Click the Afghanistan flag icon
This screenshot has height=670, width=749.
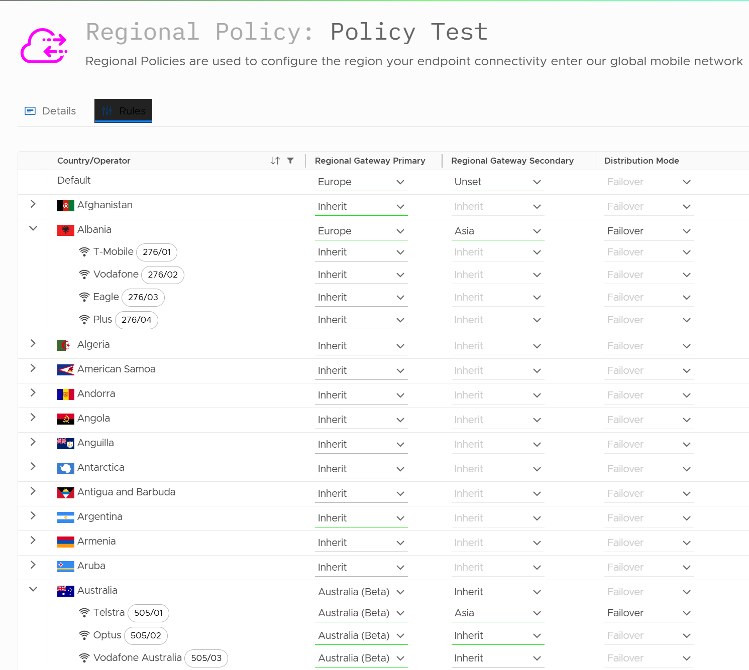pyautogui.click(x=66, y=205)
